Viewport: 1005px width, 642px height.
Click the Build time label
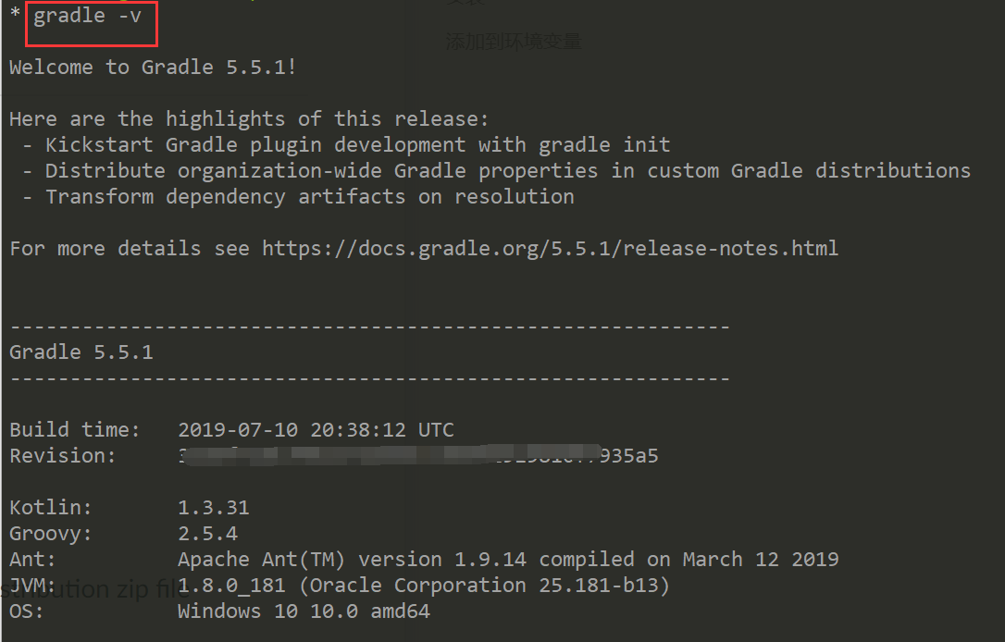[74, 430]
